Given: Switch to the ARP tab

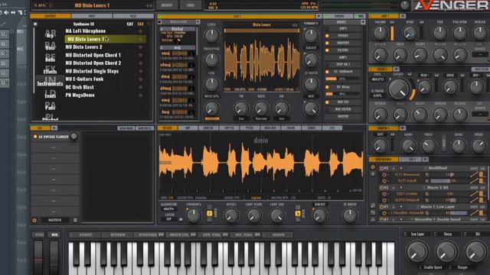Looking at the screenshot, I should [x=188, y=128].
